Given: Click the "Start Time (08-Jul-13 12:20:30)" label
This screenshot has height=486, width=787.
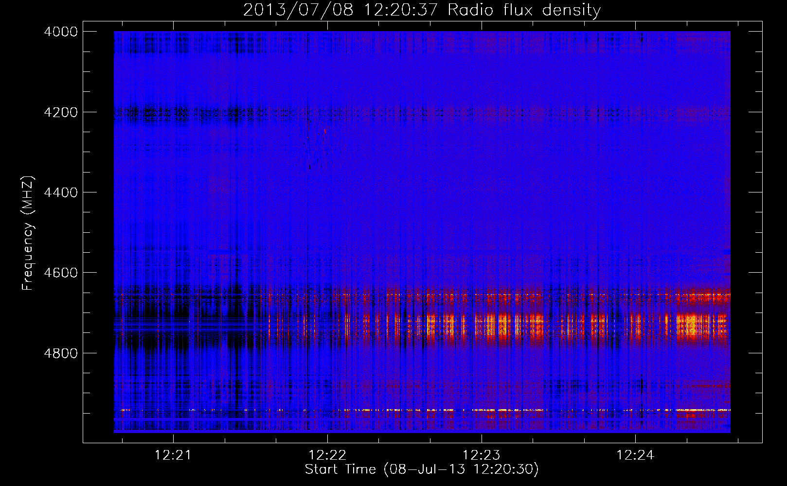Looking at the screenshot, I should pyautogui.click(x=422, y=469).
